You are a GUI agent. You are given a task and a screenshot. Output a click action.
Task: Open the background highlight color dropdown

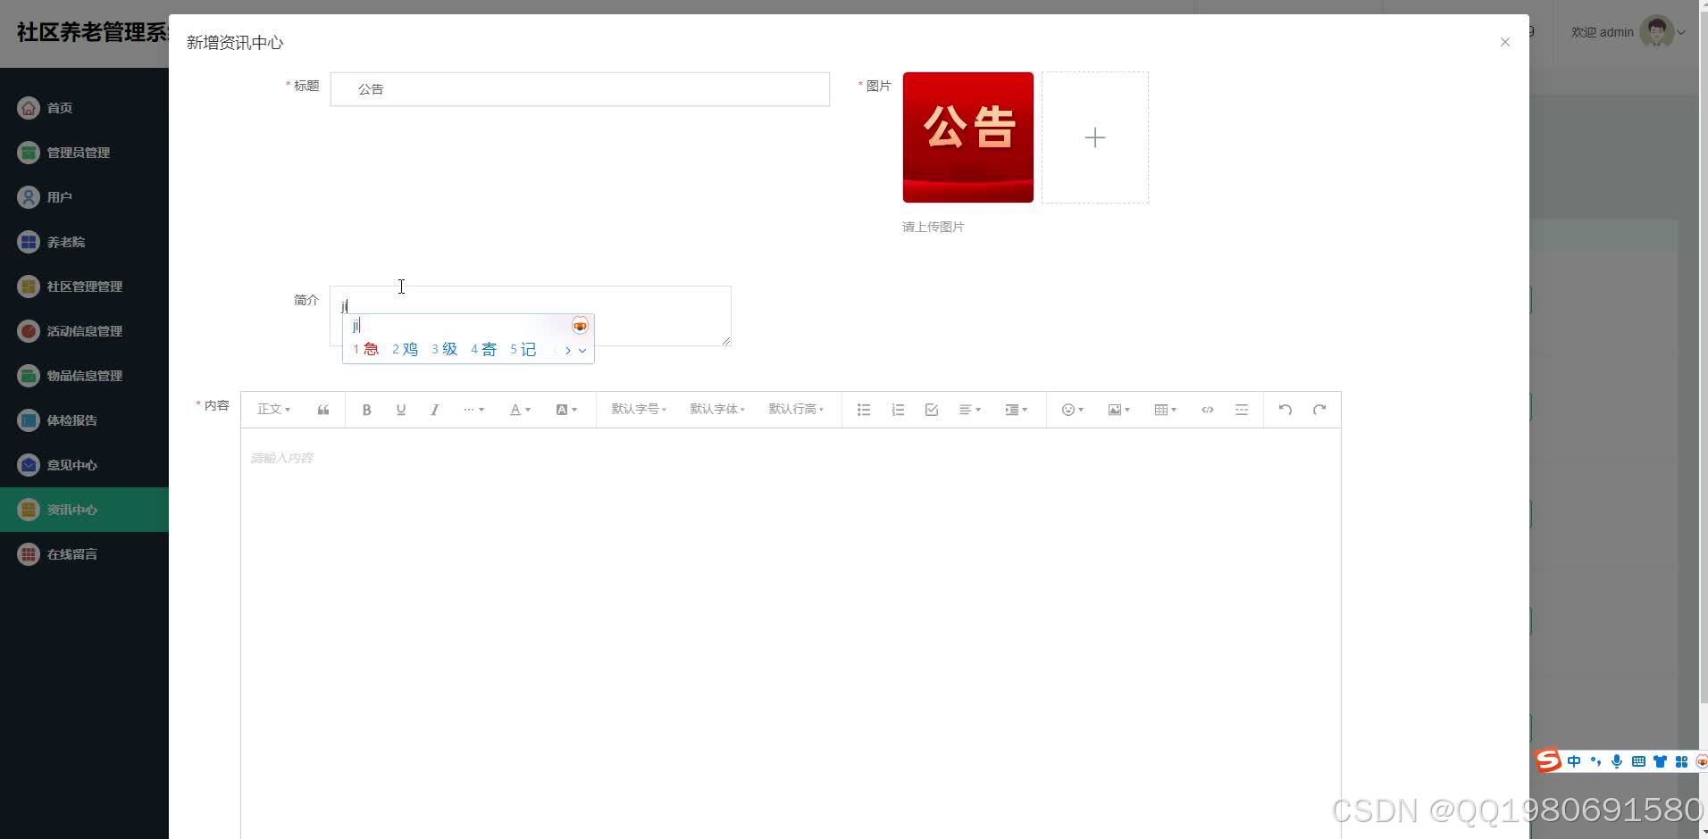tap(566, 410)
